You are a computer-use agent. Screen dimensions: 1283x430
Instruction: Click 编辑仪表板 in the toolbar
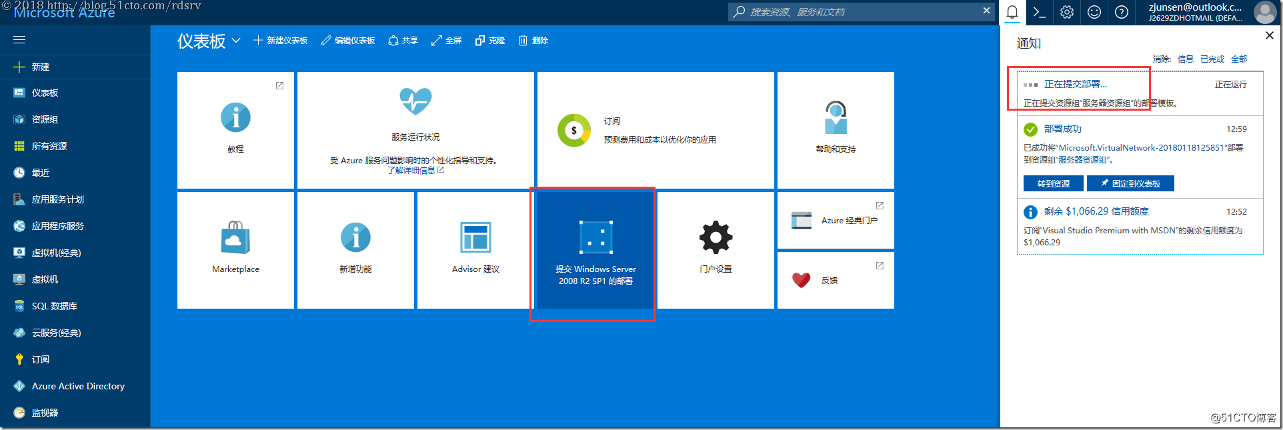pos(348,41)
